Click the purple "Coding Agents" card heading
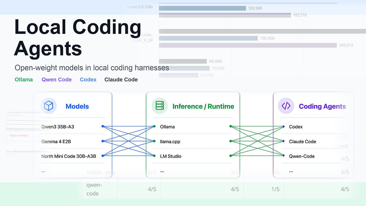 click(322, 107)
